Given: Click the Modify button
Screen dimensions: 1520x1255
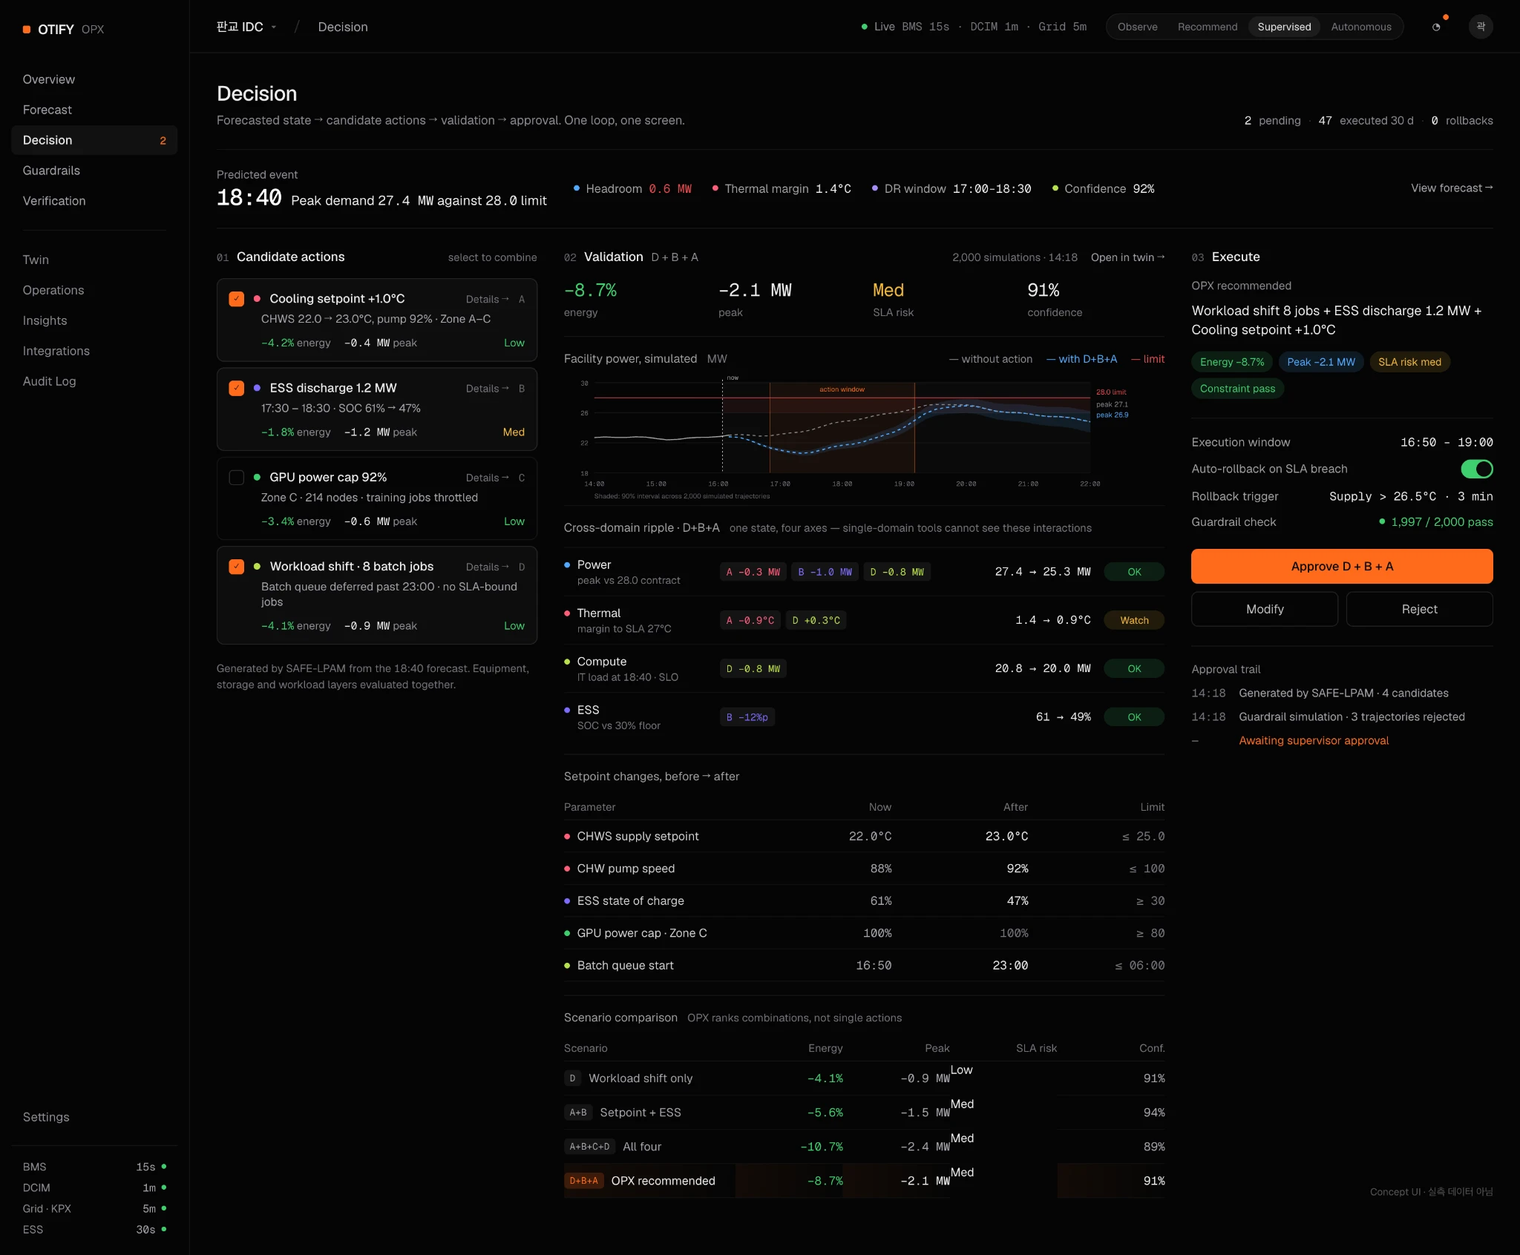Looking at the screenshot, I should tap(1265, 609).
